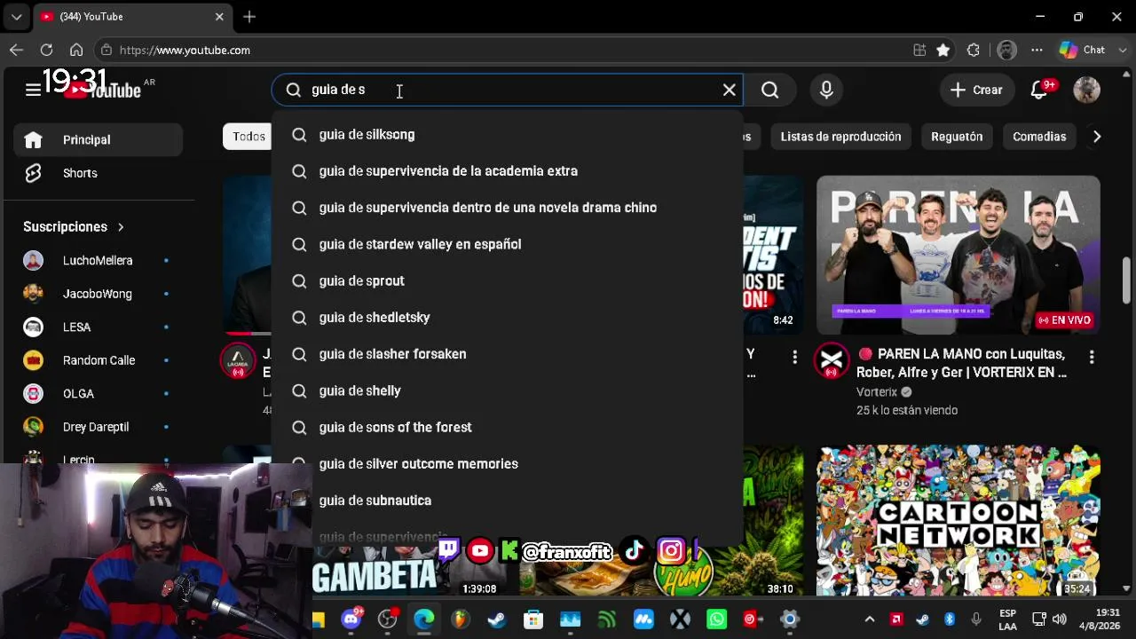Choose the suggestion "guia de silksong"
This screenshot has width=1136, height=639.
pos(508,135)
